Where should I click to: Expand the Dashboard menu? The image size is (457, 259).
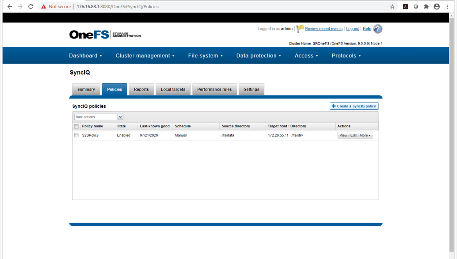(x=86, y=55)
